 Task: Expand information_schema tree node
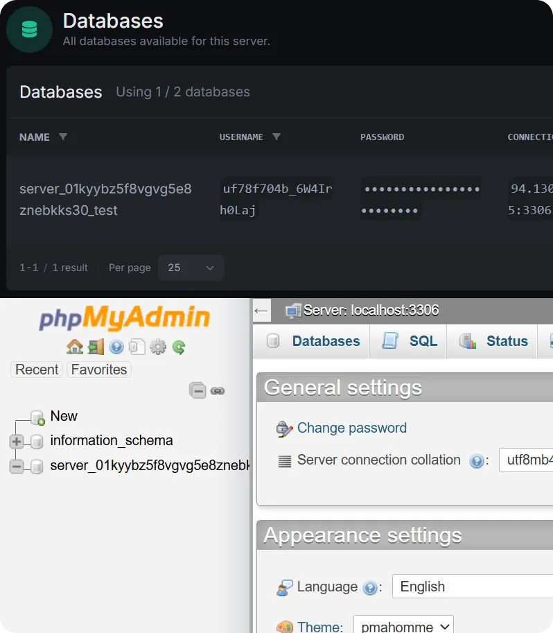coord(17,441)
